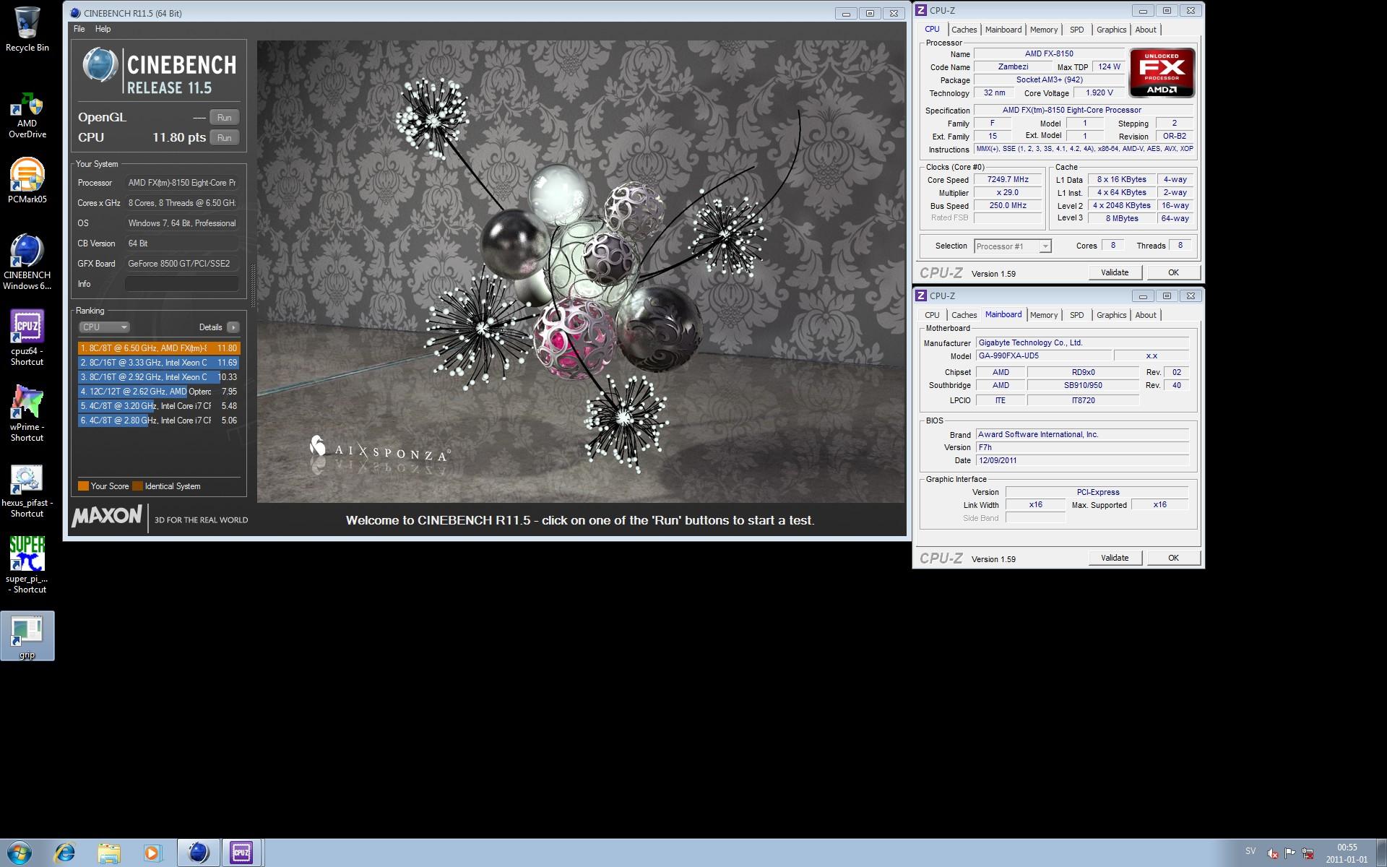Select ranking row 2 Xeon 11.69
Screen dimensions: 1387x867
click(x=159, y=363)
